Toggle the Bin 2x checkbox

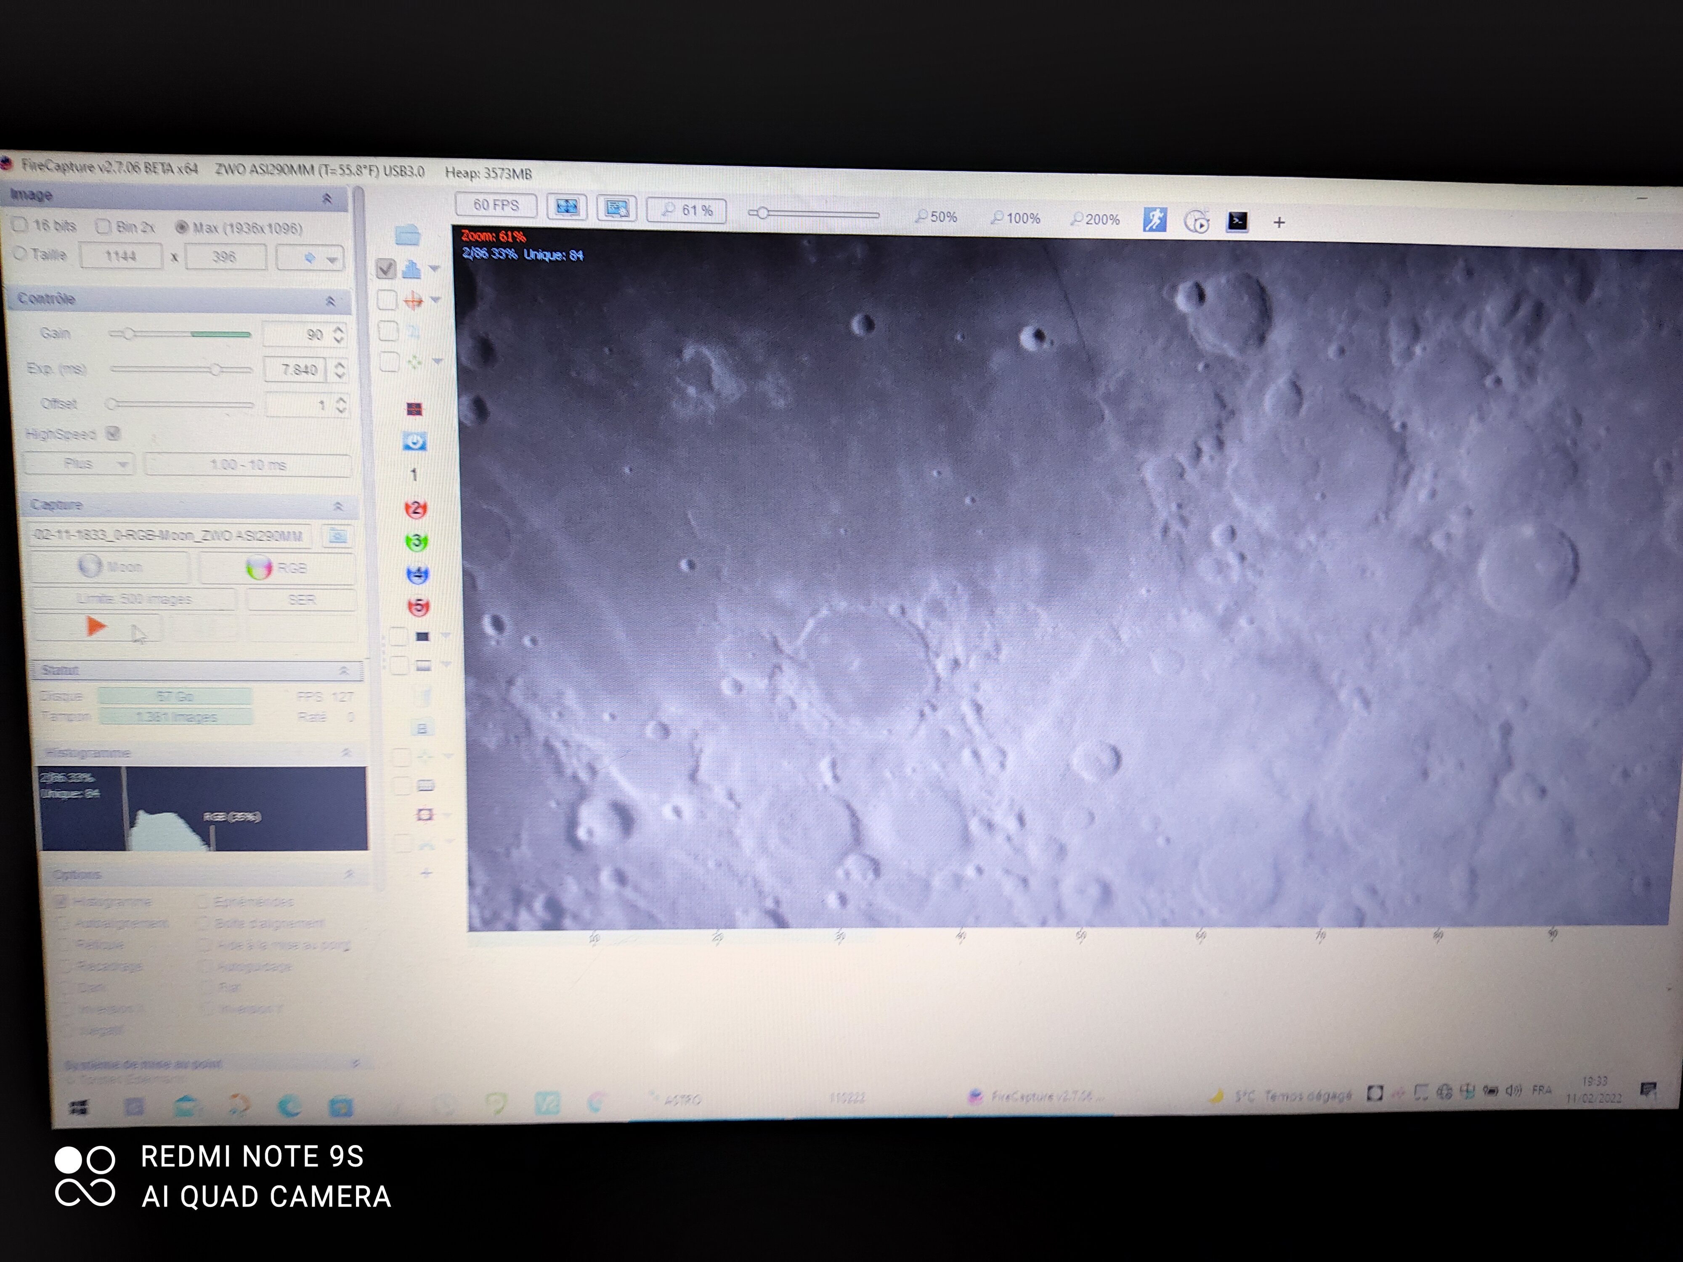point(103,226)
